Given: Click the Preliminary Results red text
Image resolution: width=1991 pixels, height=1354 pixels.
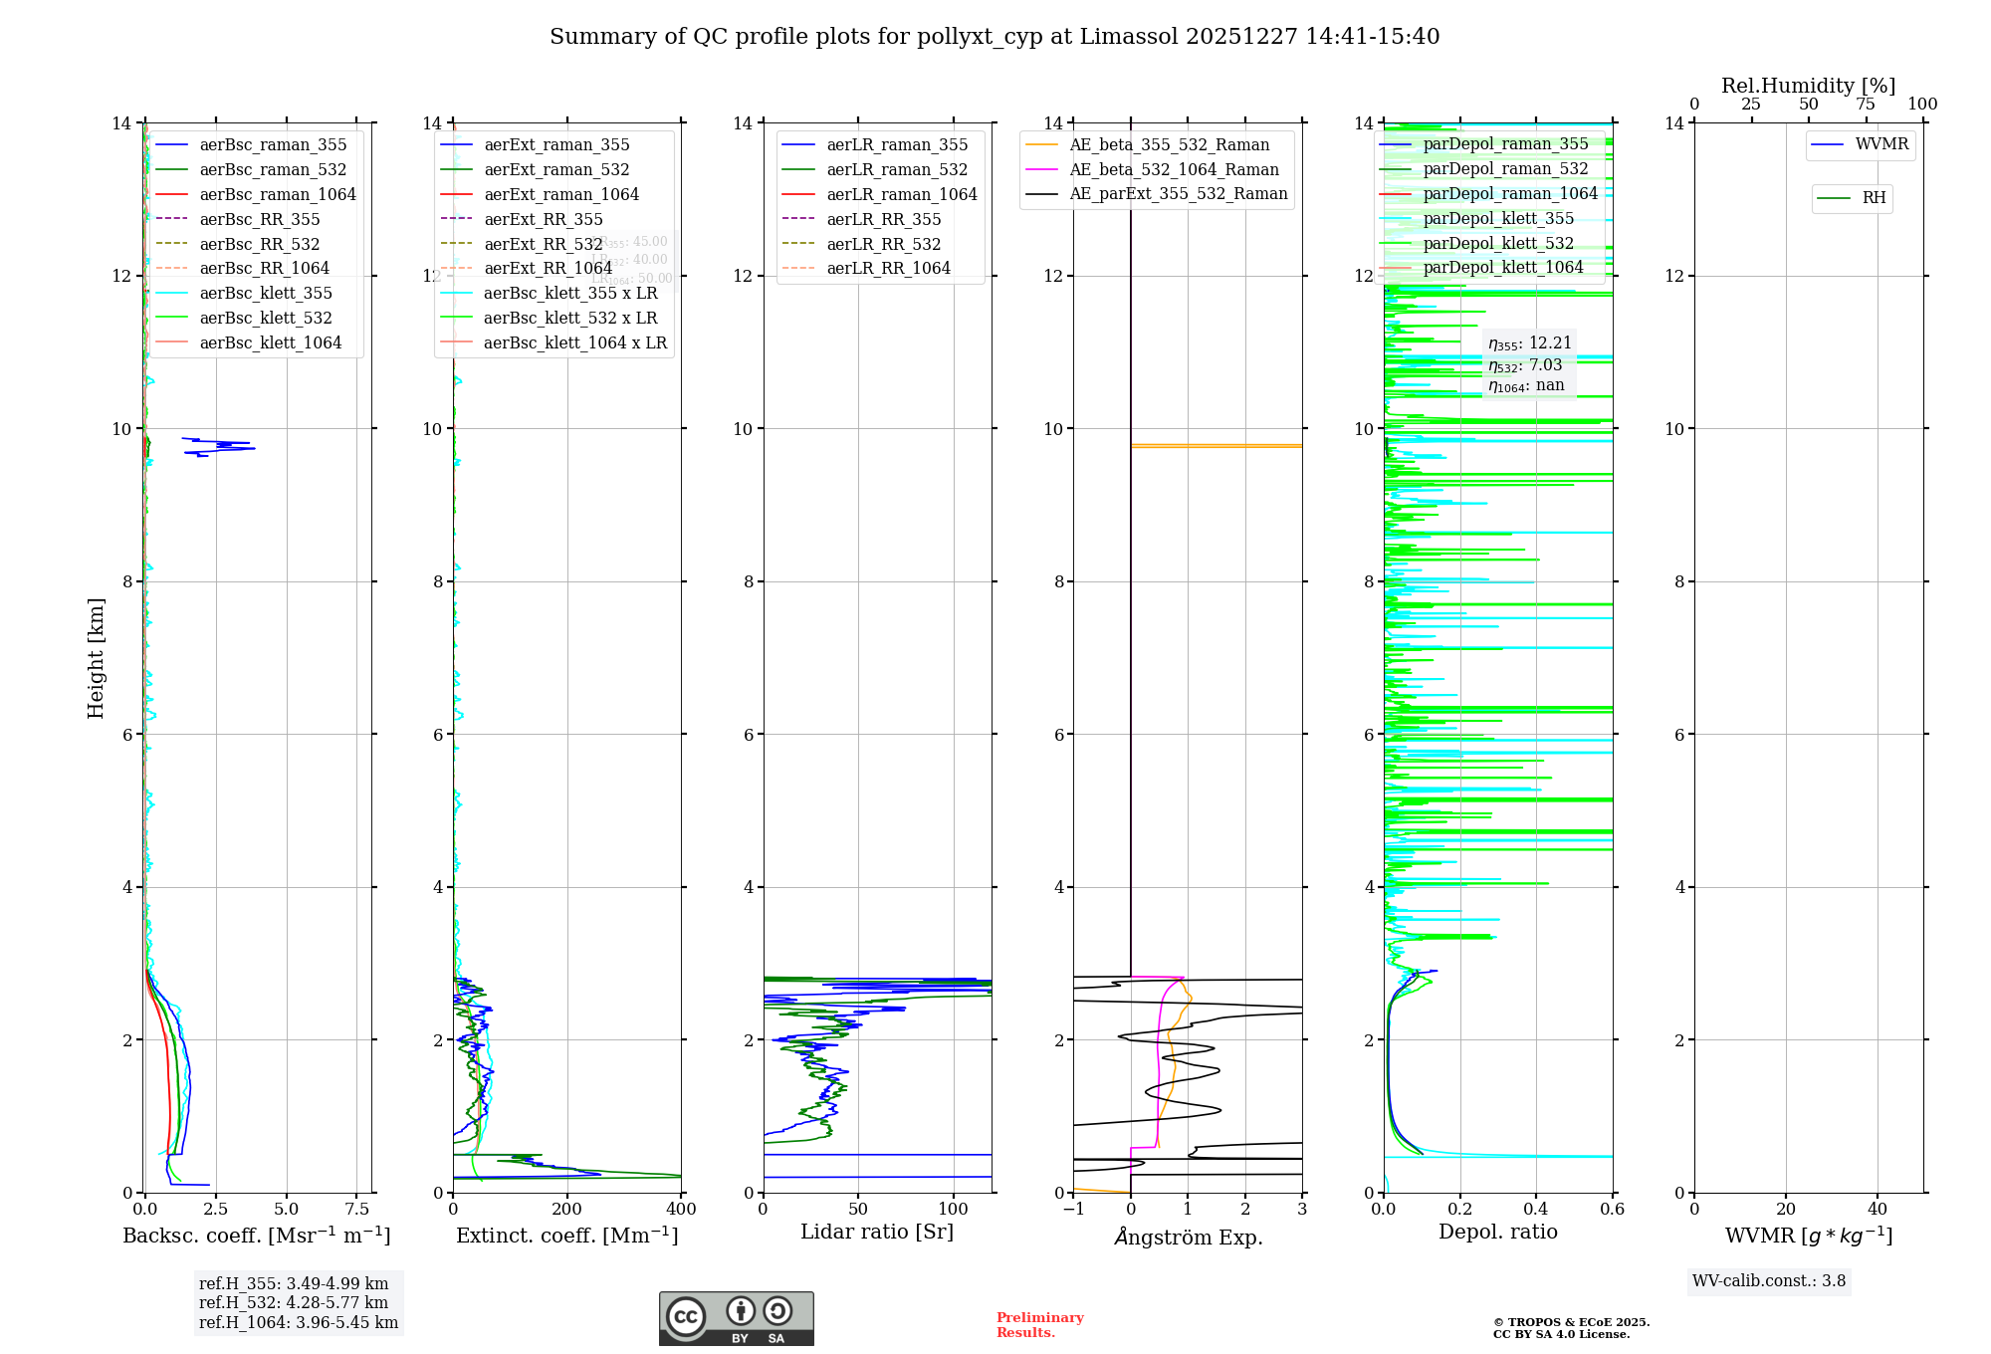Looking at the screenshot, I should tap(1039, 1325).
